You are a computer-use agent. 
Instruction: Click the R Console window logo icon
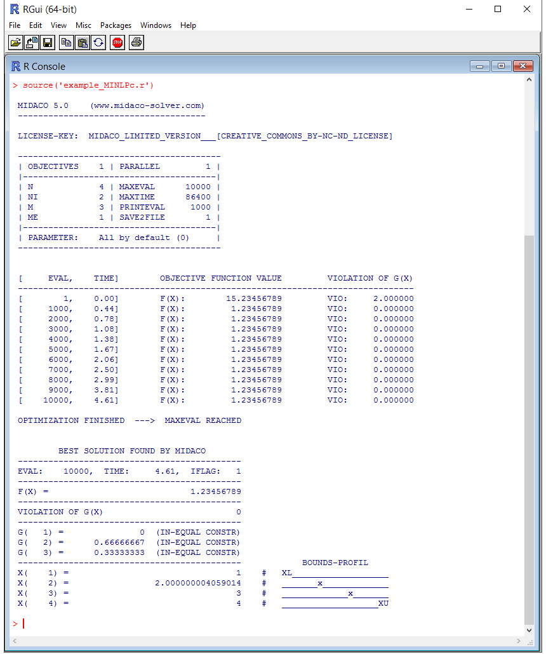pos(16,66)
